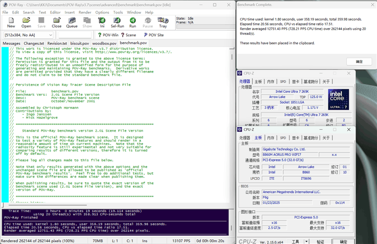Visit POV Site link icon
Screen dimensions: 377x244
pyautogui.click(x=154, y=35)
